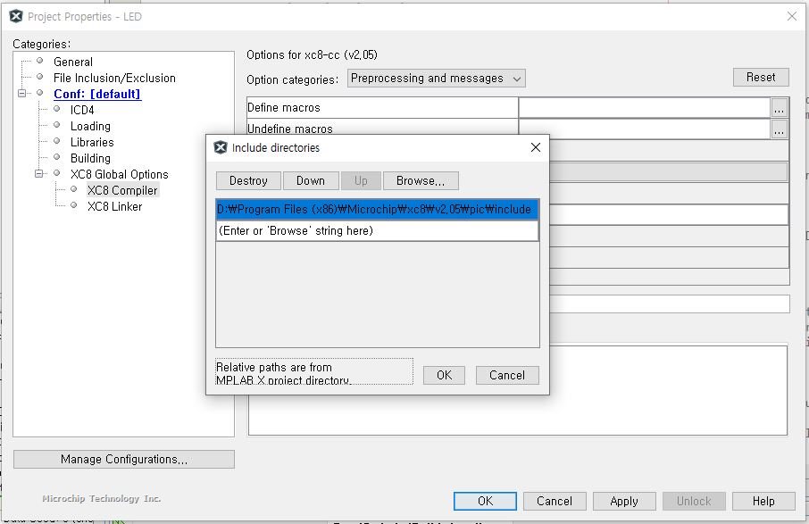Open the ellipsis editor for Define macros
The image size is (809, 524).
point(780,108)
